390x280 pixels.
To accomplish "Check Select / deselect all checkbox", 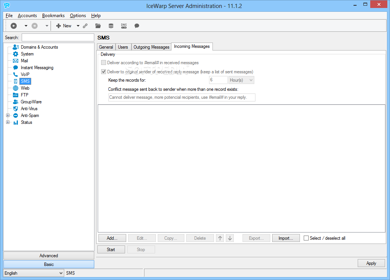I will click(306, 238).
